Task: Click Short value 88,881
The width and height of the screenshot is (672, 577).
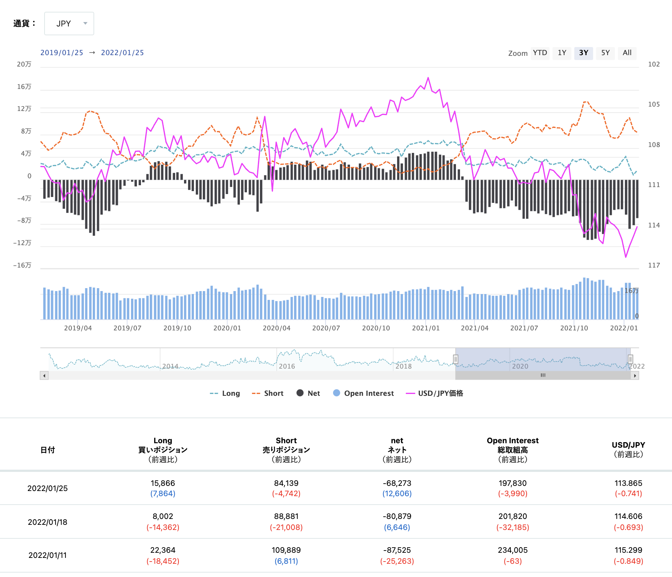Action: click(x=286, y=516)
